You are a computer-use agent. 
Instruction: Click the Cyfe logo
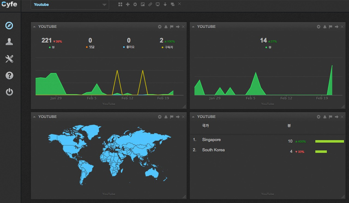coord(9,4)
